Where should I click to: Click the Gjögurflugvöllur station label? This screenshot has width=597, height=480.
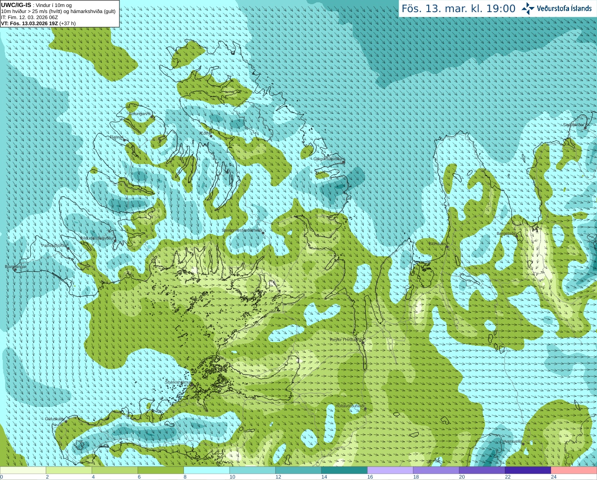pos(328,159)
